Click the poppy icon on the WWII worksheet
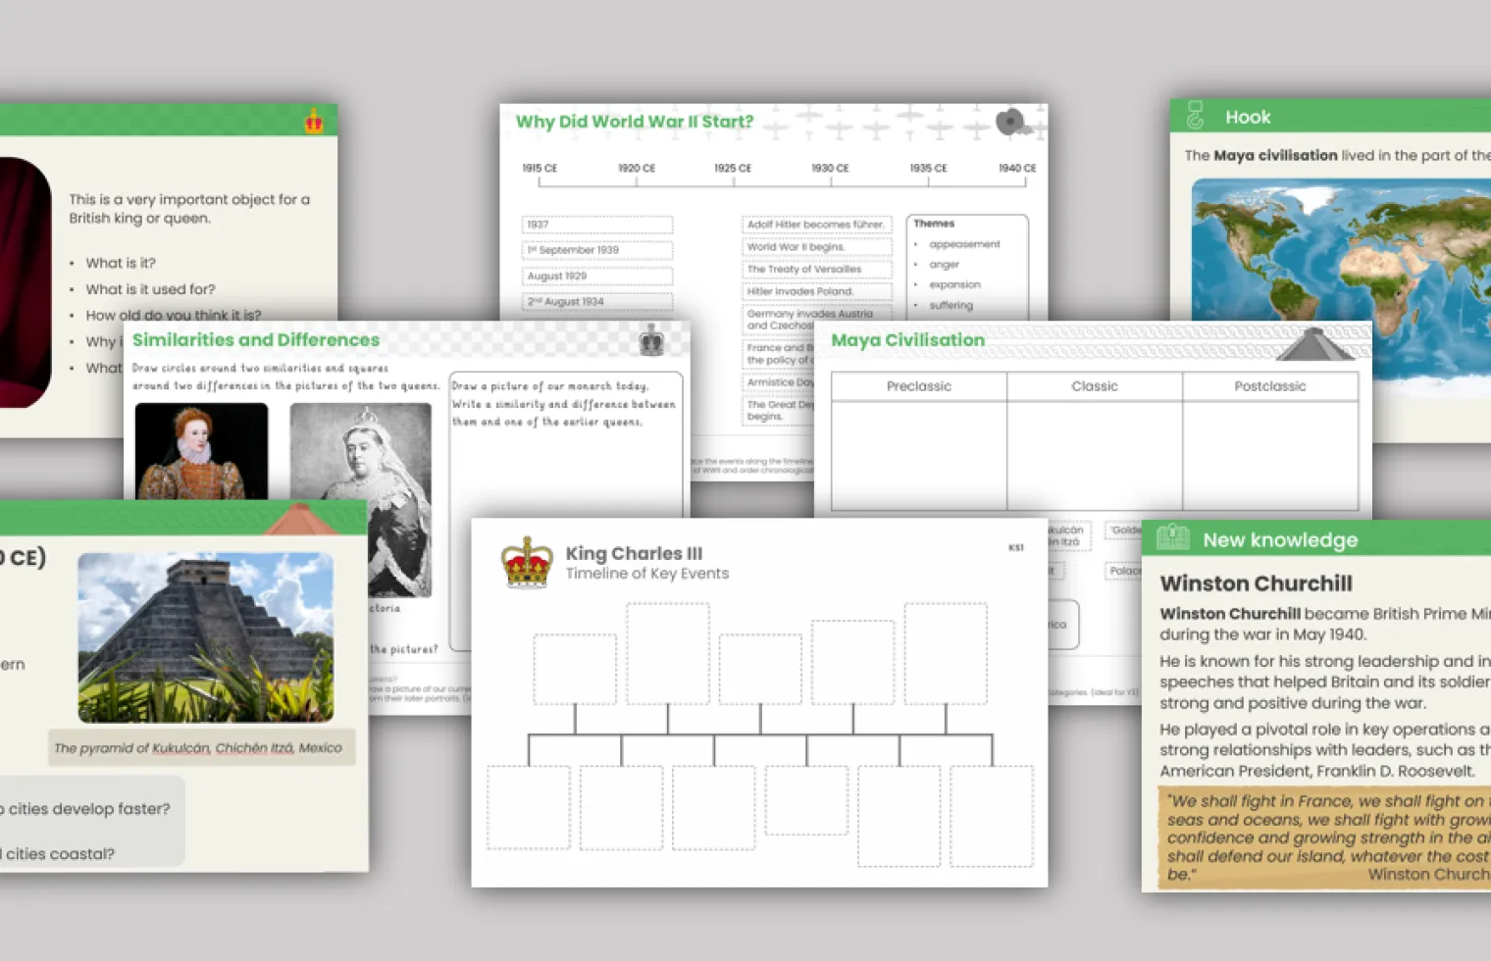Viewport: 1491px width, 961px height. click(1011, 123)
